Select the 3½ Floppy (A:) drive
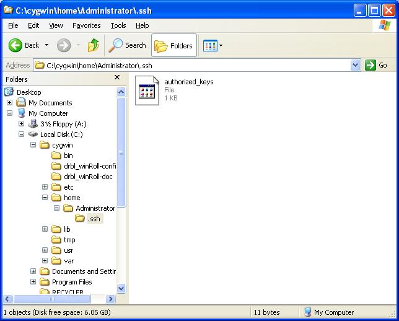 63,124
